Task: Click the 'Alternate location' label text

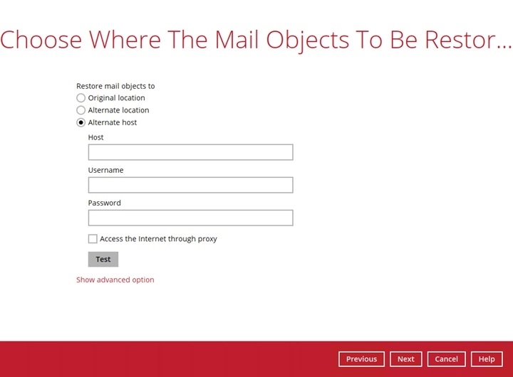Action: point(118,110)
